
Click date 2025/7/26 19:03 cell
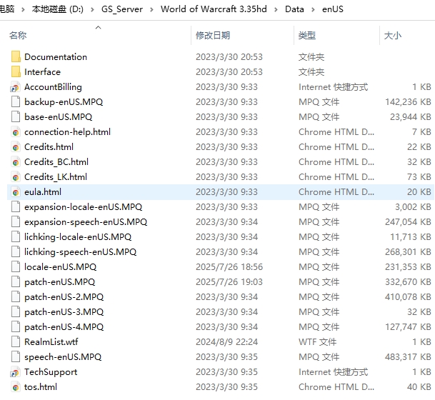[x=229, y=282]
